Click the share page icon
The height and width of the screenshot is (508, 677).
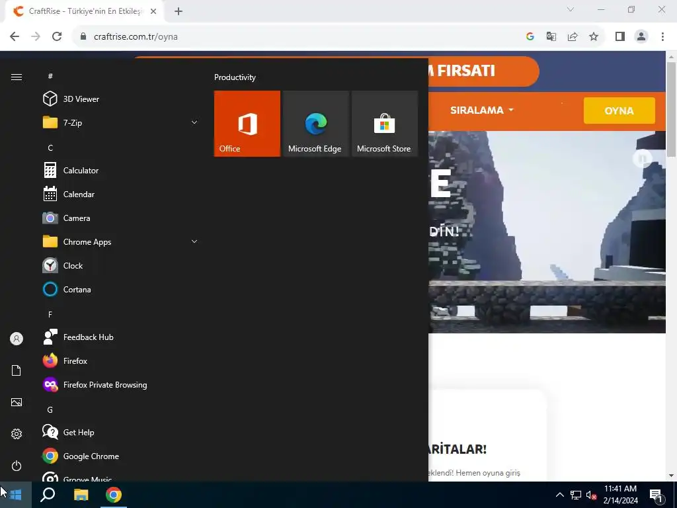coord(573,37)
